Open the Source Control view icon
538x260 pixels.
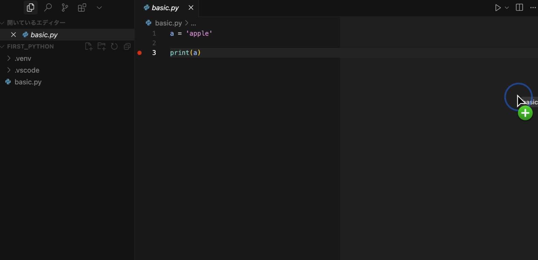click(65, 7)
